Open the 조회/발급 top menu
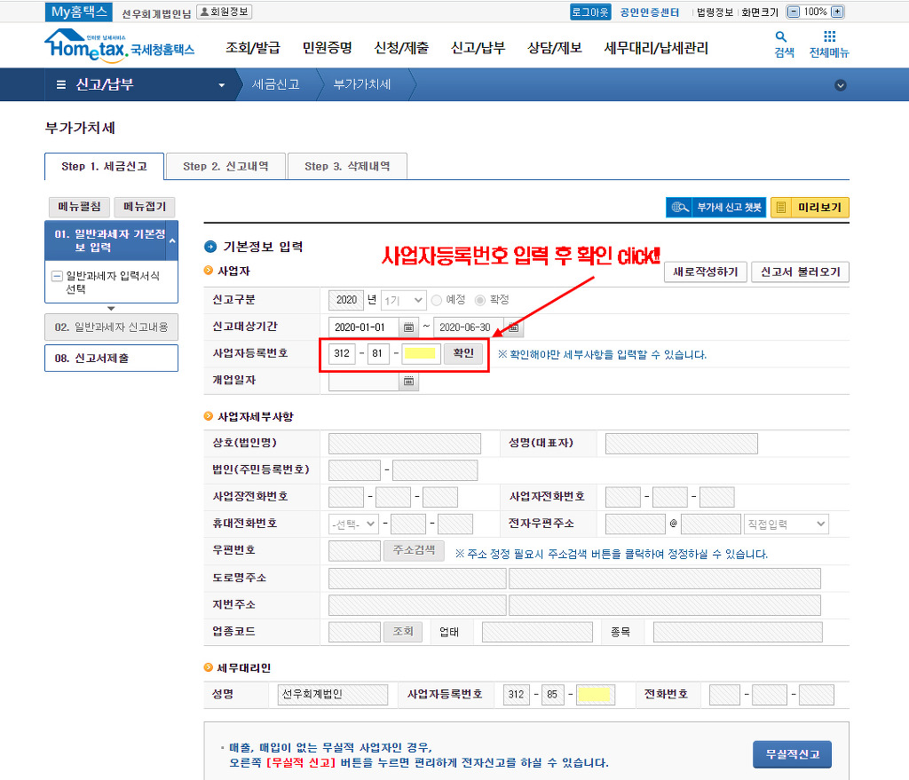The image size is (909, 780). point(253,48)
